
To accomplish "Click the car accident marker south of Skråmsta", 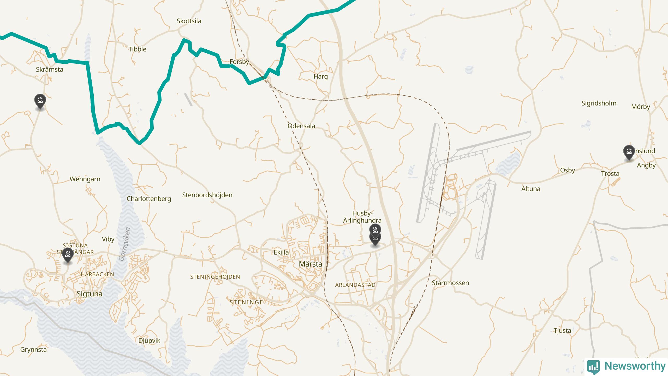I will [40, 101].
